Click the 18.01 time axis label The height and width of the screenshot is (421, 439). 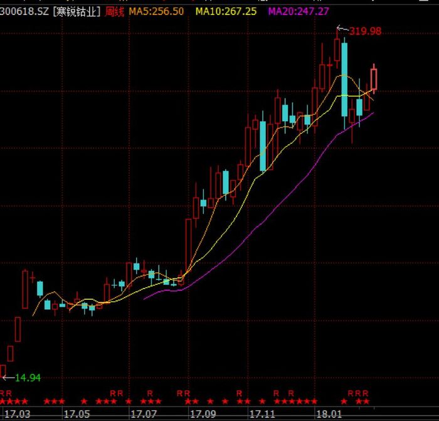[329, 414]
